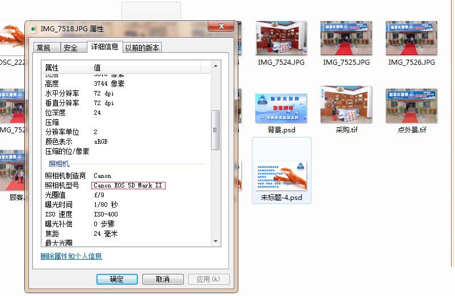Close the IMG_7518.JPG properties dialog
The image size is (455, 296).
tap(221, 26)
